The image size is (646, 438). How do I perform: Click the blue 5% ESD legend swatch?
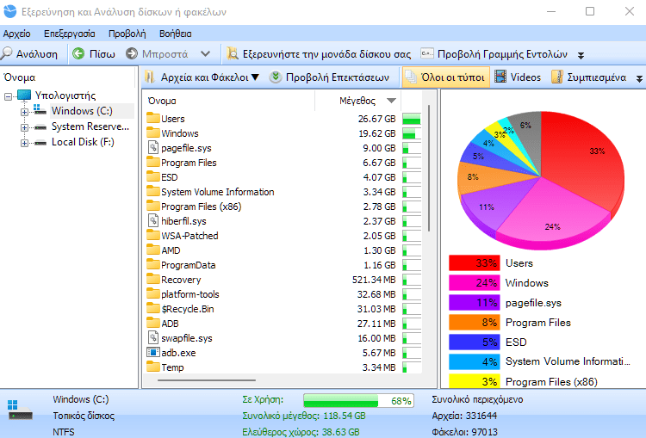[475, 342]
